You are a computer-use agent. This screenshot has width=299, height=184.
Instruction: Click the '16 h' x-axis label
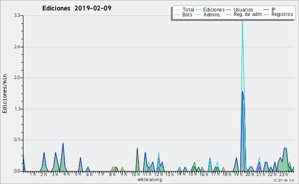pos(204,175)
